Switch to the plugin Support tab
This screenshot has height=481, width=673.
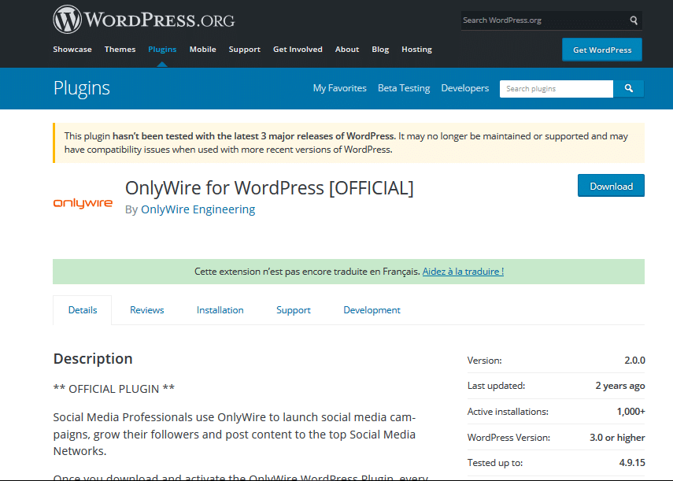tap(293, 310)
